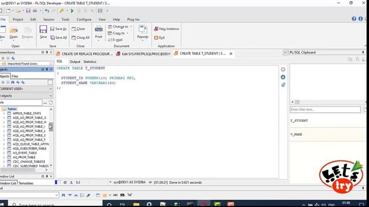Expand the AQ_EVENT_TABLE node
This screenshot has height=207, width=369.
[4, 153]
